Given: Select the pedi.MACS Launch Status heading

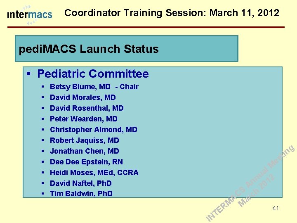Looking at the screenshot, I should (x=89, y=49).
